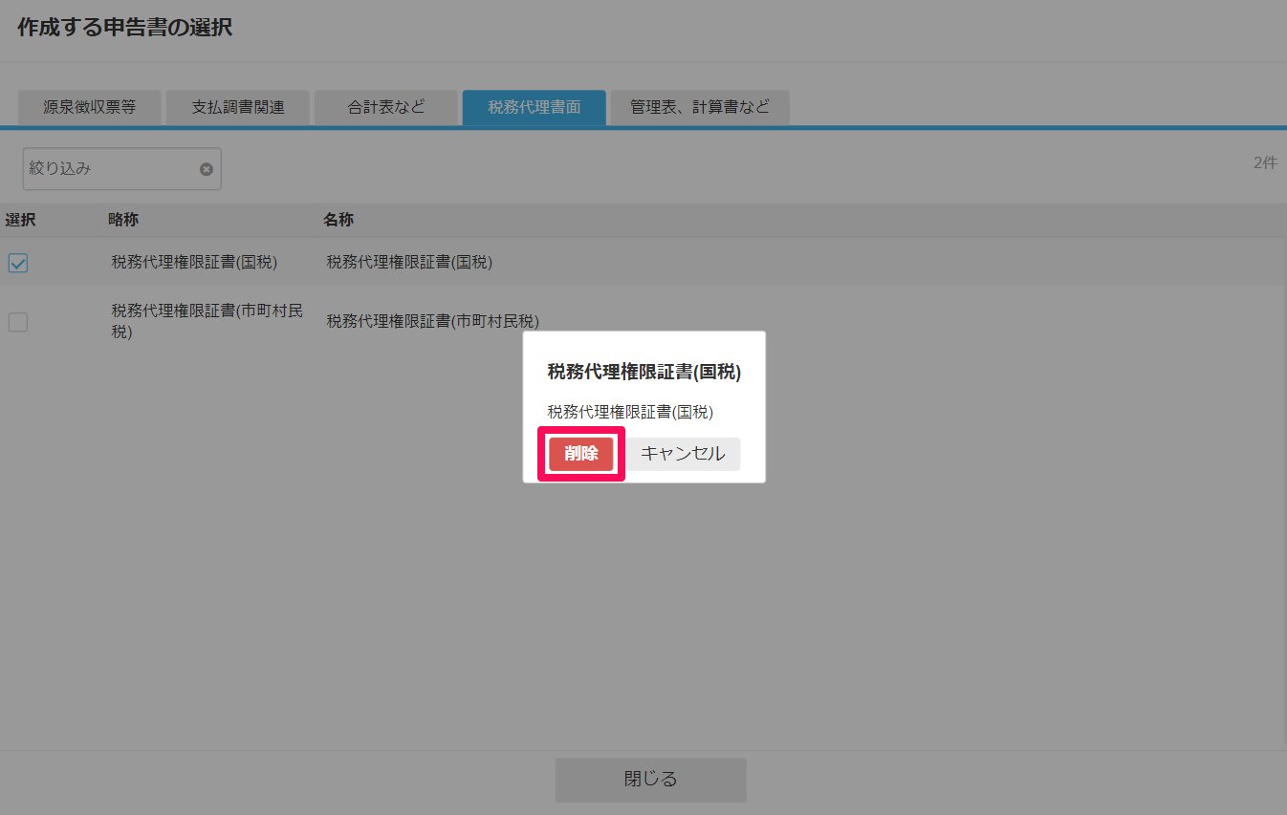Confirm with the red 削除 button
The height and width of the screenshot is (815, 1287).
click(x=581, y=454)
